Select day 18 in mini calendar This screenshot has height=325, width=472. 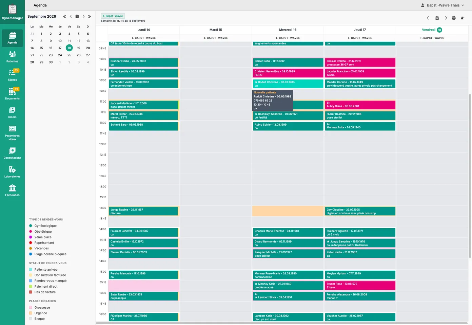click(x=69, y=48)
